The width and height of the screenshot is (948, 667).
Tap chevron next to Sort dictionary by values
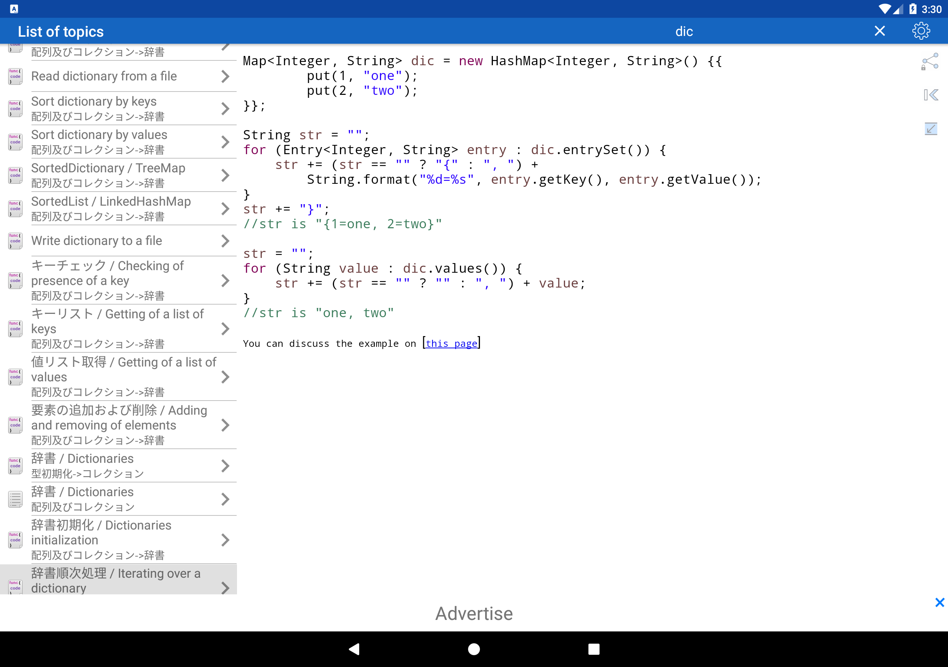(225, 142)
